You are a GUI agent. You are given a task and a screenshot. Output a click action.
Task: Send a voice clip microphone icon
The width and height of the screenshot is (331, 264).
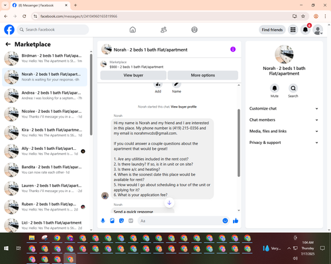tap(103, 220)
